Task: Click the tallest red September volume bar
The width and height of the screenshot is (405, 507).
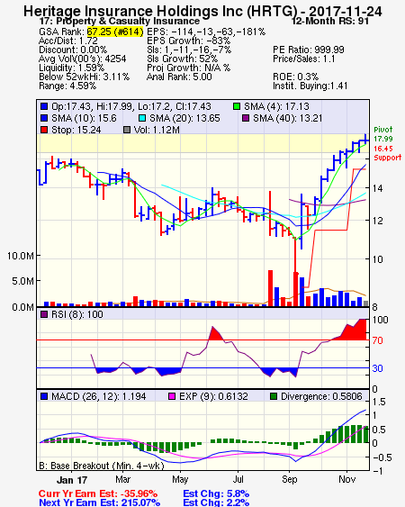Action: click(x=296, y=289)
